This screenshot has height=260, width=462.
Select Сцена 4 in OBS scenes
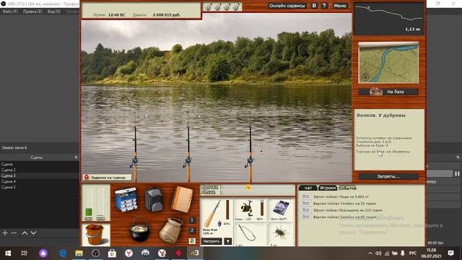coord(8,181)
